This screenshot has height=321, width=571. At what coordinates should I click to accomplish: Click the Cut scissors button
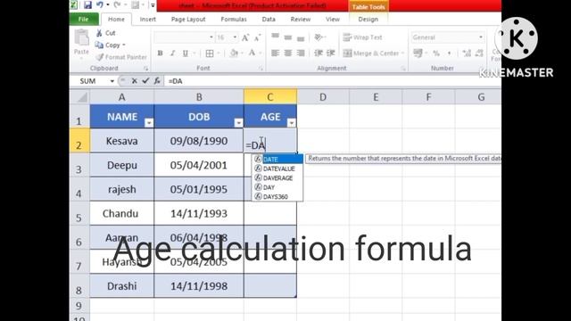click(105, 33)
